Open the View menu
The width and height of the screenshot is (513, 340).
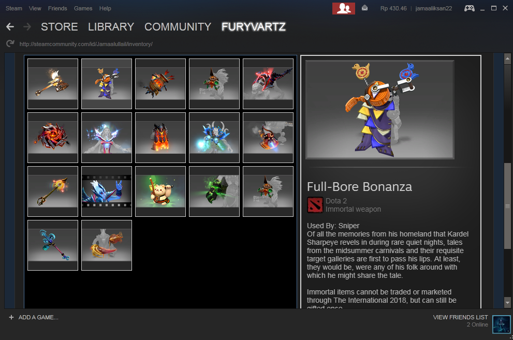(35, 8)
